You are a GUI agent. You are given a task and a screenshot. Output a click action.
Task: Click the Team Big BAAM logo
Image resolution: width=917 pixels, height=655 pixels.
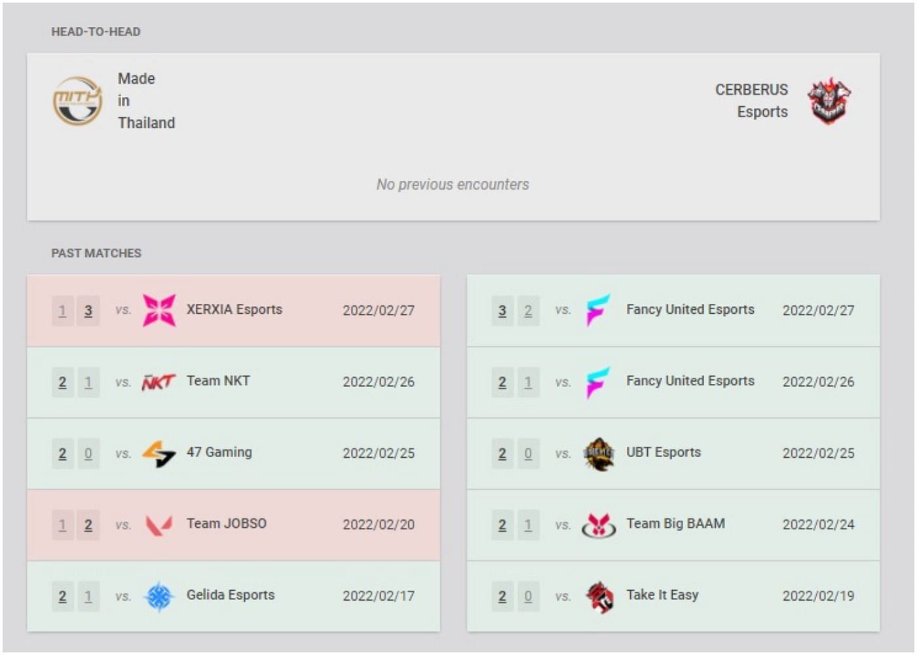point(599,525)
